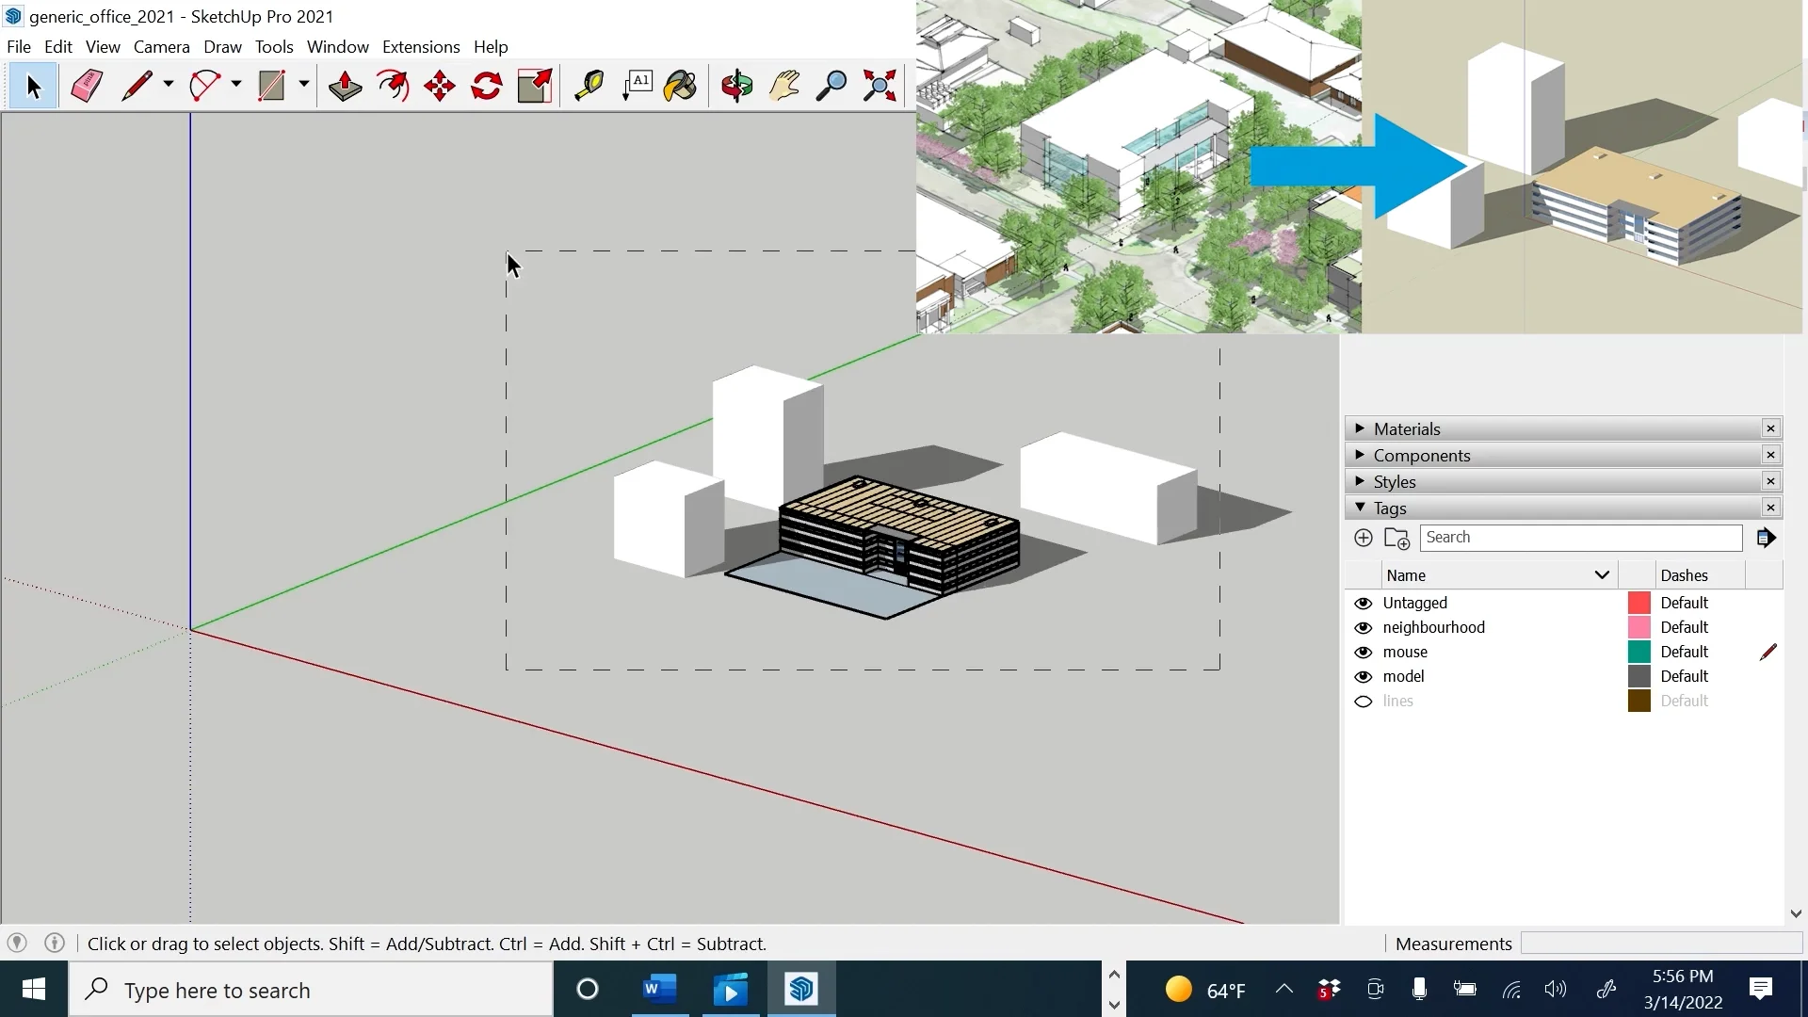Image resolution: width=1808 pixels, height=1017 pixels.
Task: Pick the Paint Bucket tool
Action: 680,86
